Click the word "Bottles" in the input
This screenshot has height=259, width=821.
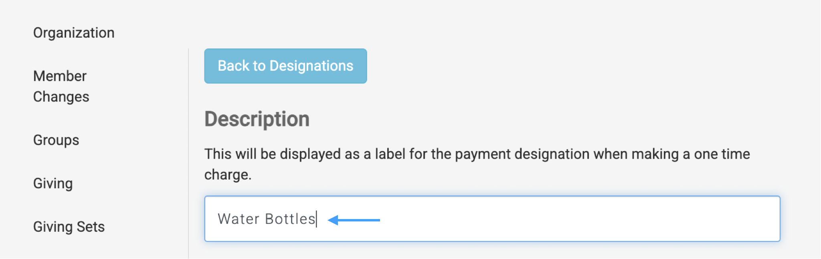[290, 219]
